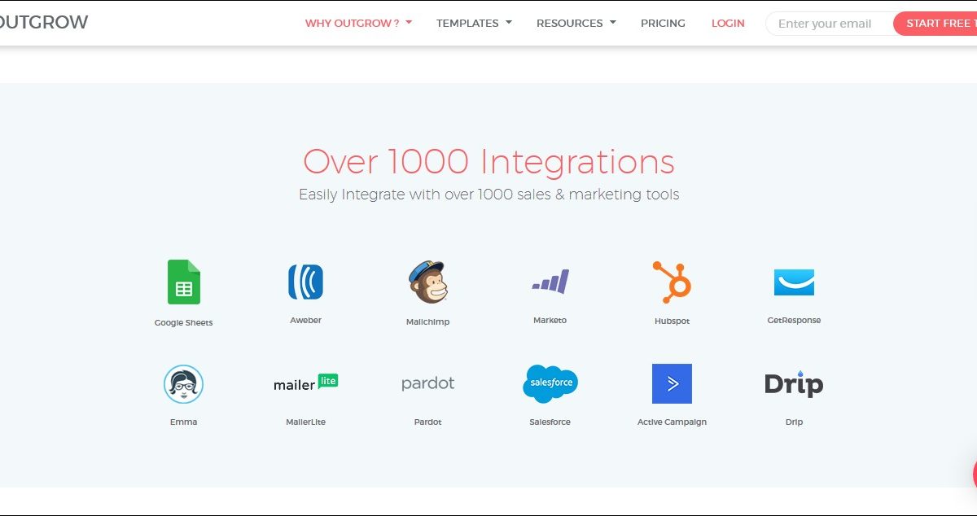Click the Pardot logo icon
Screen dimensions: 977x516
[427, 383]
